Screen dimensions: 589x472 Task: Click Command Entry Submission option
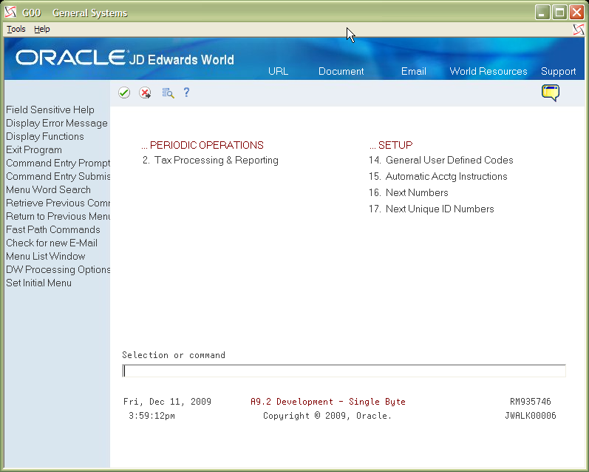58,176
